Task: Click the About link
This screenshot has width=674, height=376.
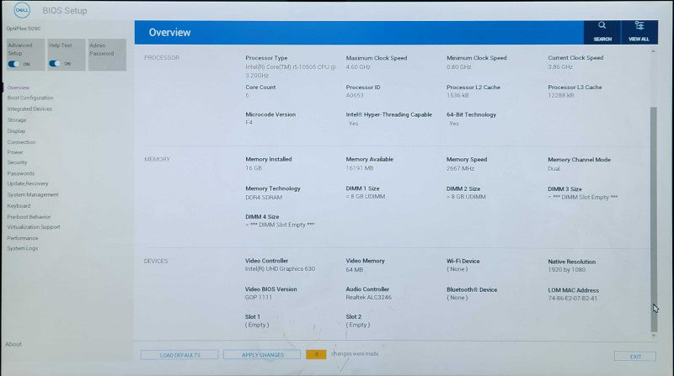Action: [13, 344]
